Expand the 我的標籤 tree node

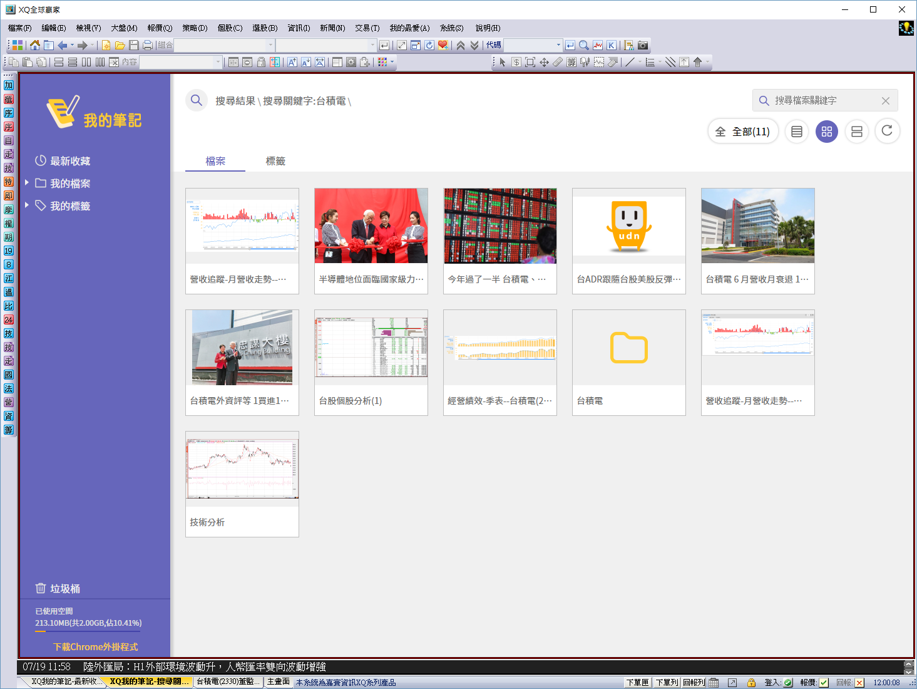pyautogui.click(x=27, y=205)
